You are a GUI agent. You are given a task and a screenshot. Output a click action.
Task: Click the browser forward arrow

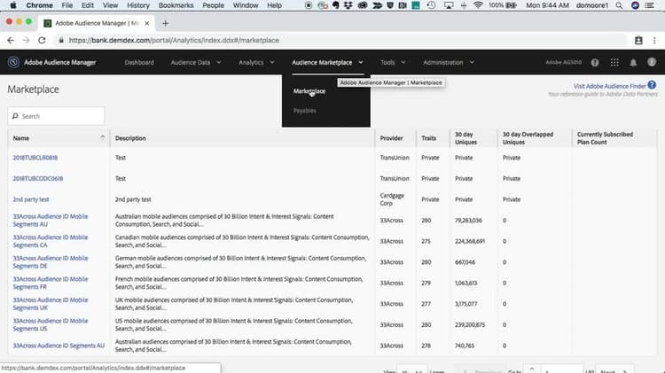(27, 40)
